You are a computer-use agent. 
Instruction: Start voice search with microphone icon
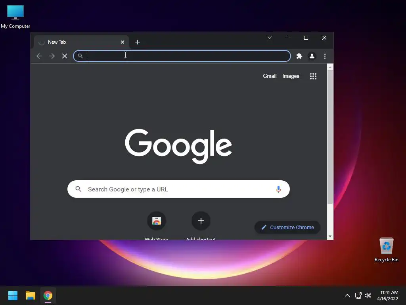click(x=278, y=189)
